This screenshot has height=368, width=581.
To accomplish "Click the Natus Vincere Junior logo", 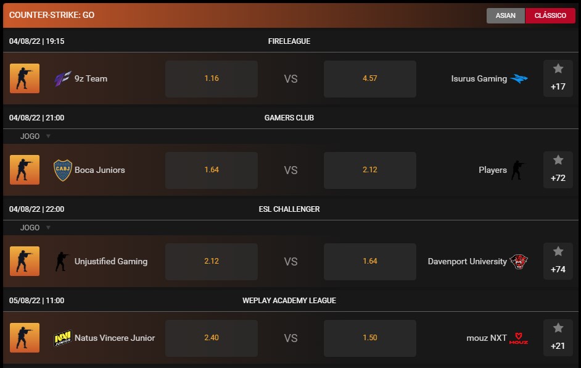I will [x=64, y=338].
